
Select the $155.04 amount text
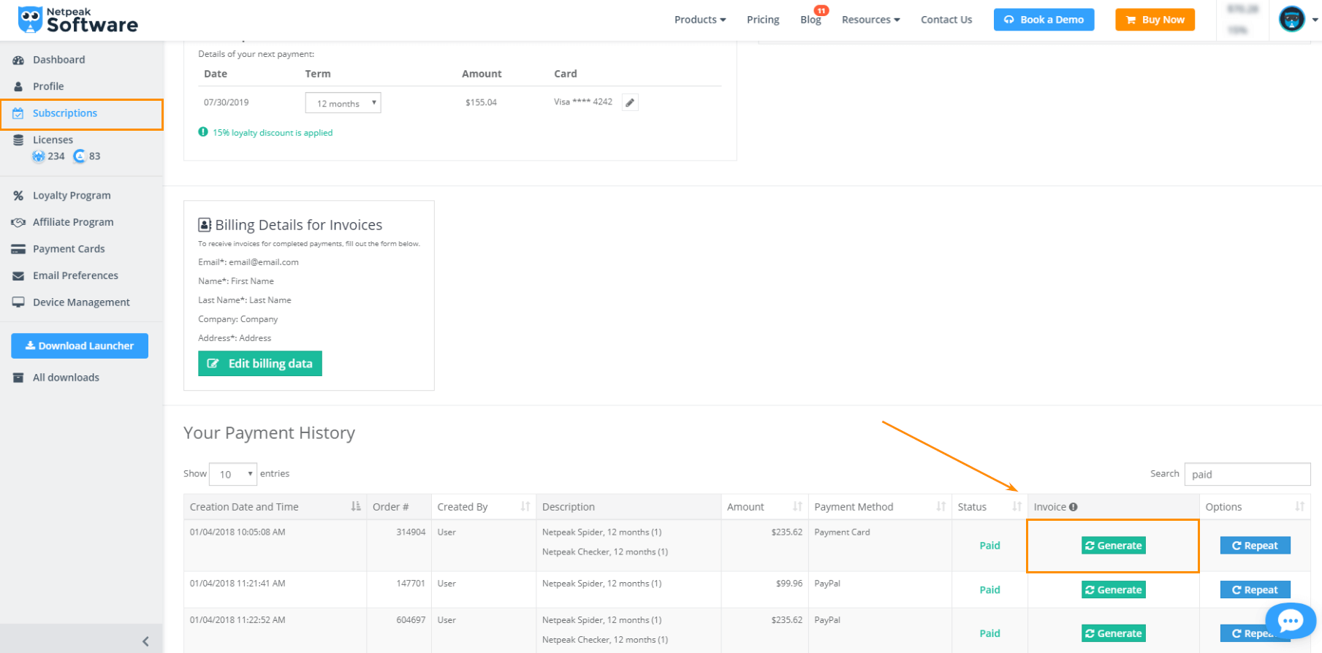(481, 102)
